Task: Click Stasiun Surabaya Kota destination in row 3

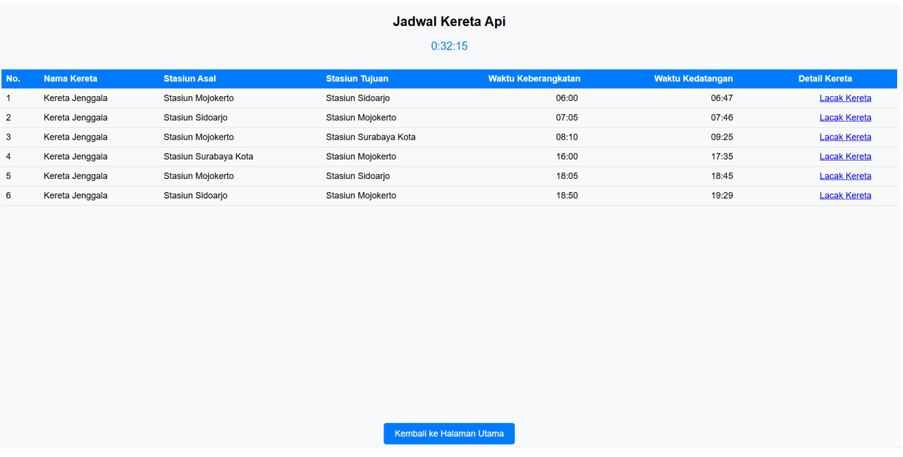Action: pyautogui.click(x=371, y=137)
